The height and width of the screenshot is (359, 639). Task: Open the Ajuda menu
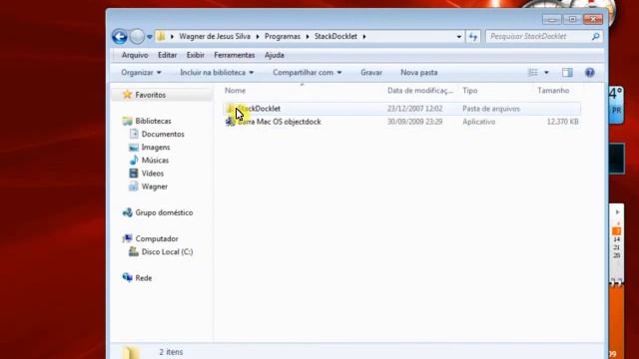(275, 55)
